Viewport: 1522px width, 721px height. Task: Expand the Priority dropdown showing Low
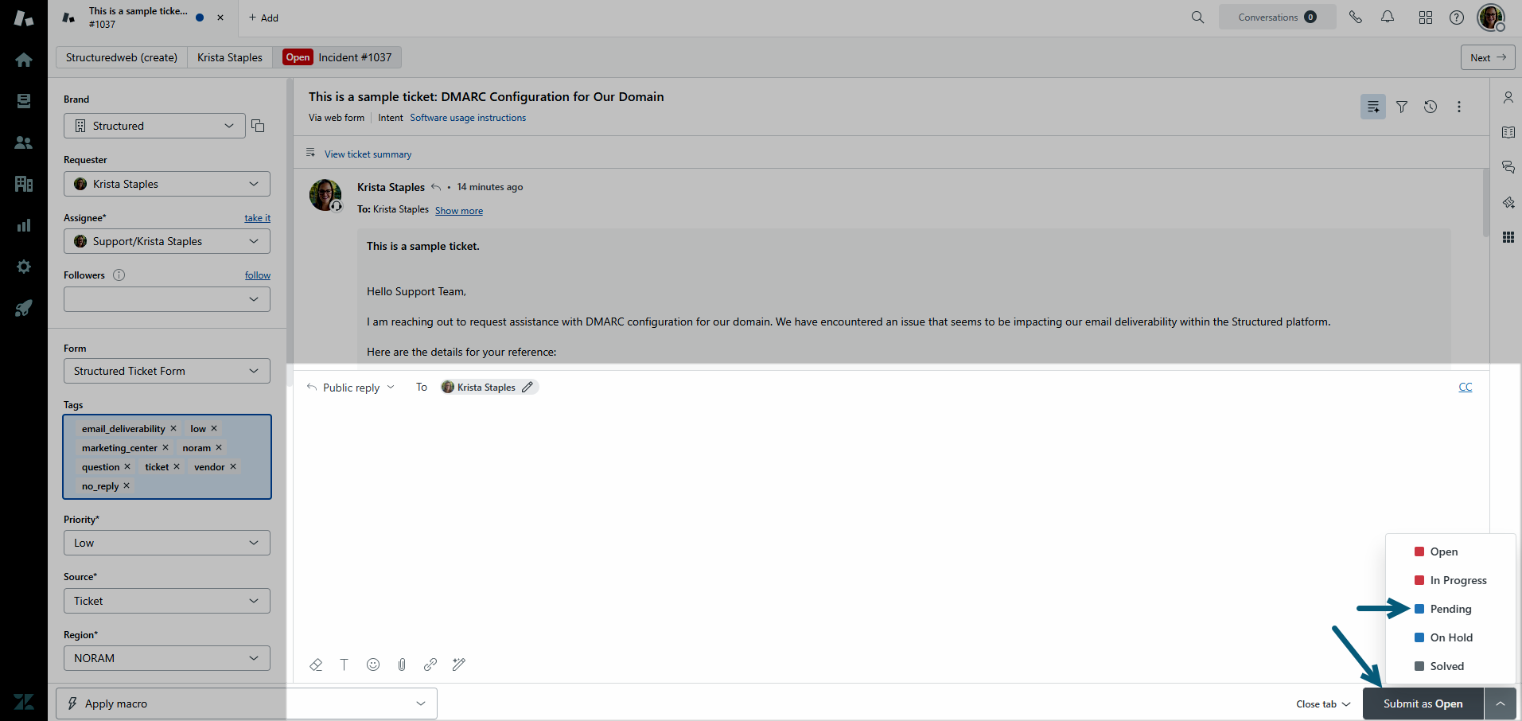tap(166, 543)
